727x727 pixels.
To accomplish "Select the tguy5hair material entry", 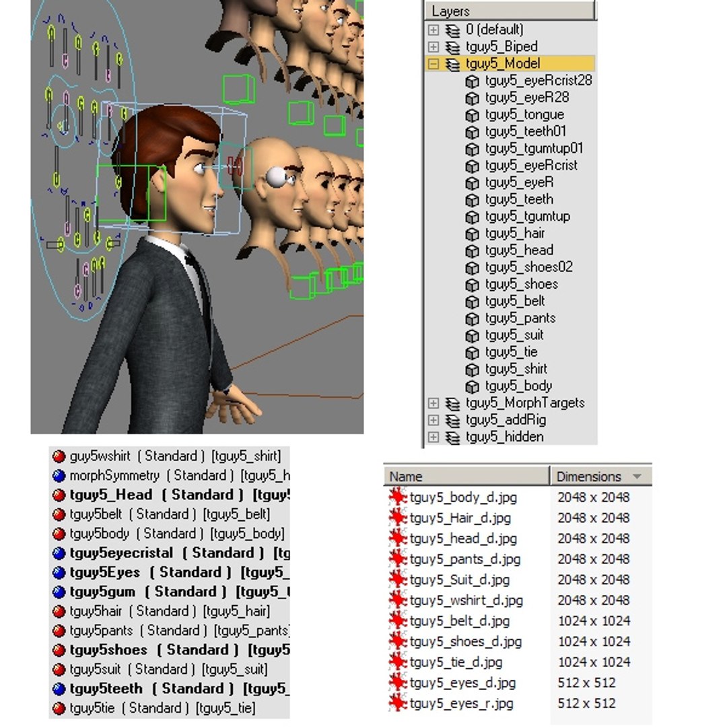I will (170, 611).
